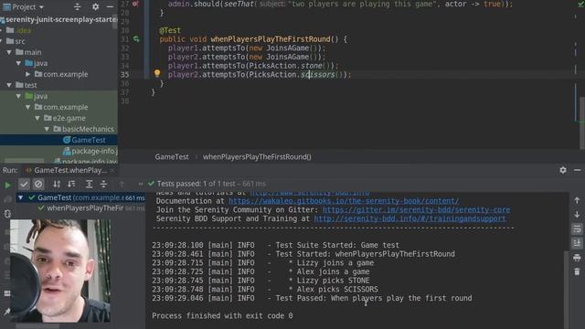Hide the Run tool window with the minus icon

[577, 170]
